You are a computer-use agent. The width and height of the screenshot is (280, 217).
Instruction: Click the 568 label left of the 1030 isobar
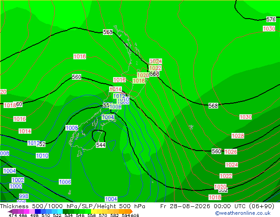[213, 106]
